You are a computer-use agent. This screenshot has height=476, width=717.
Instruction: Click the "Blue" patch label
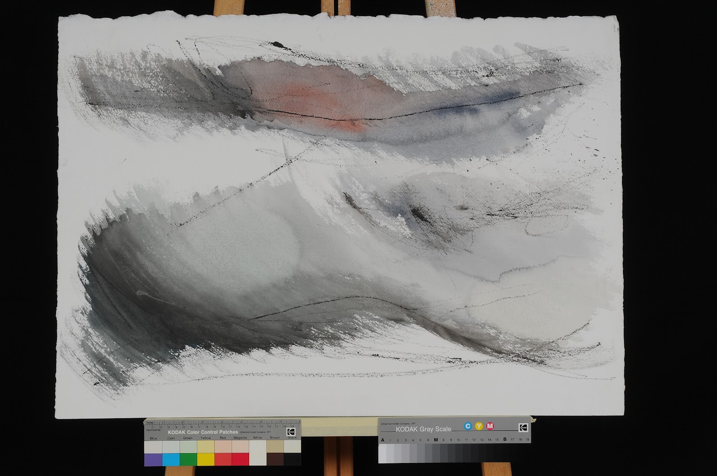[153, 438]
